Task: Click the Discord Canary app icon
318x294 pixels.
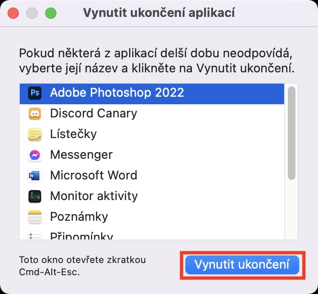Action: click(x=35, y=113)
